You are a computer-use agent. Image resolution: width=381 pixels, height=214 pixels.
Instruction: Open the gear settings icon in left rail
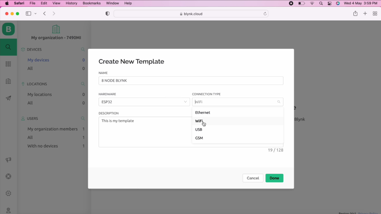pos(8,193)
